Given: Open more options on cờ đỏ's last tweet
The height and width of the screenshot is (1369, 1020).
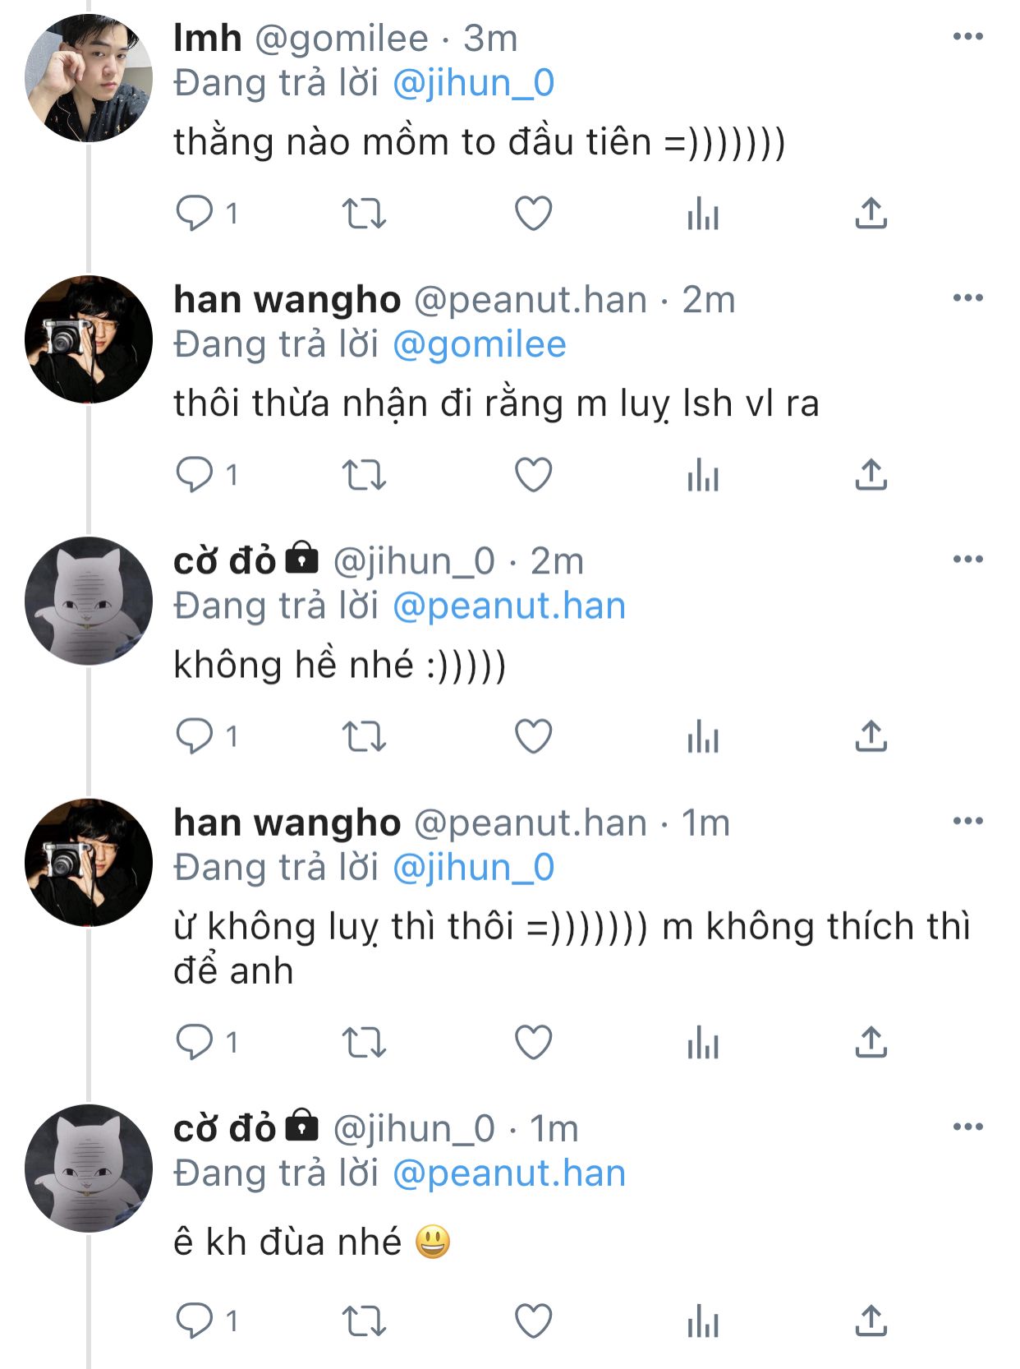Looking at the screenshot, I should (x=968, y=1127).
